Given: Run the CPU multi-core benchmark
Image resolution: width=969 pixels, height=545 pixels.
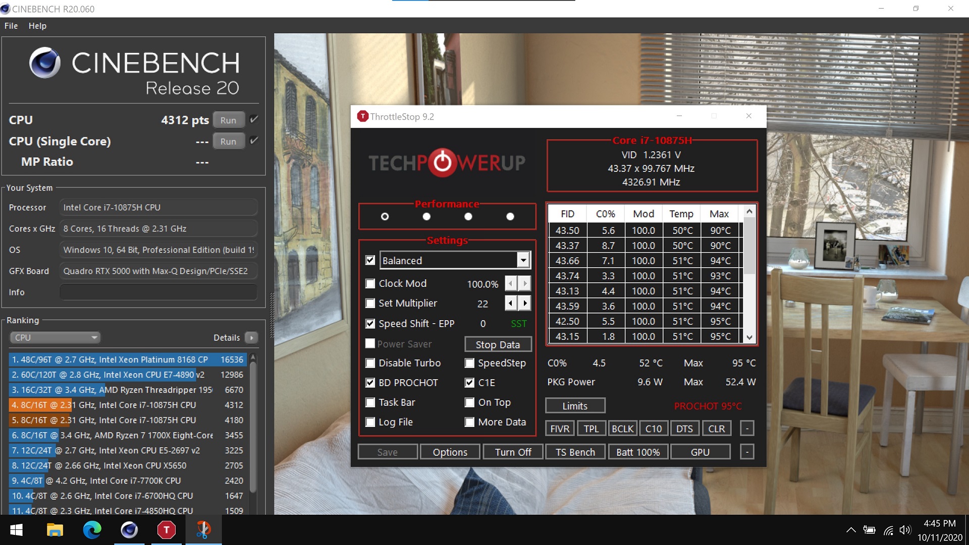Looking at the screenshot, I should pos(228,120).
